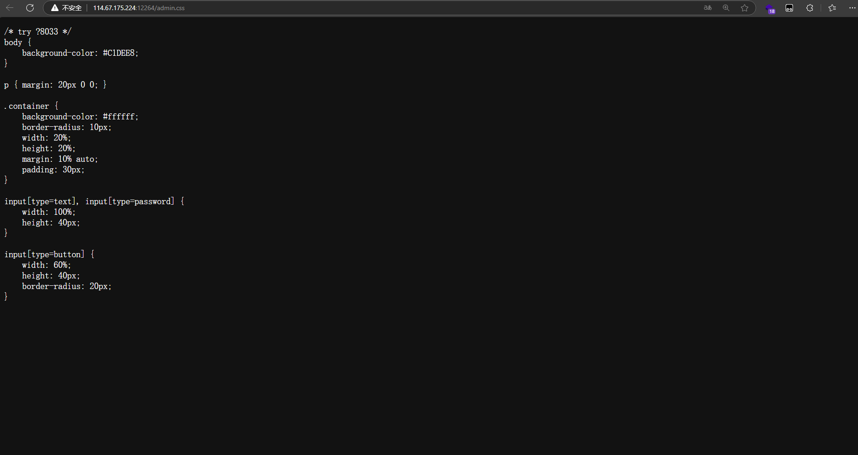Open the Tampermonkey-style extension icon
The width and height of the screenshot is (858, 455).
(789, 8)
